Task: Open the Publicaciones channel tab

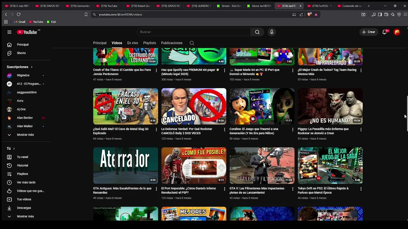Action: point(172,43)
